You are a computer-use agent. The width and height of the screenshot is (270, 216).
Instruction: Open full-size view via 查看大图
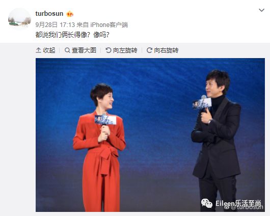(84, 50)
